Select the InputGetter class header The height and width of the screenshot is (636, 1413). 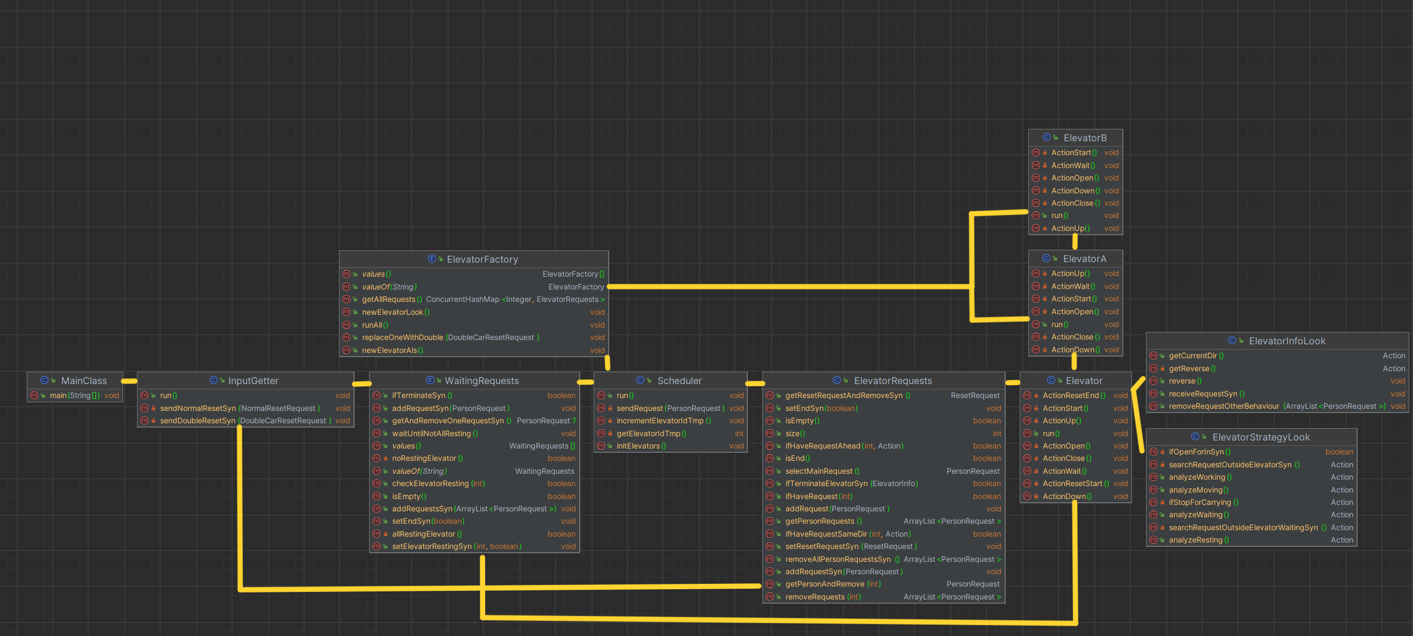tap(253, 380)
